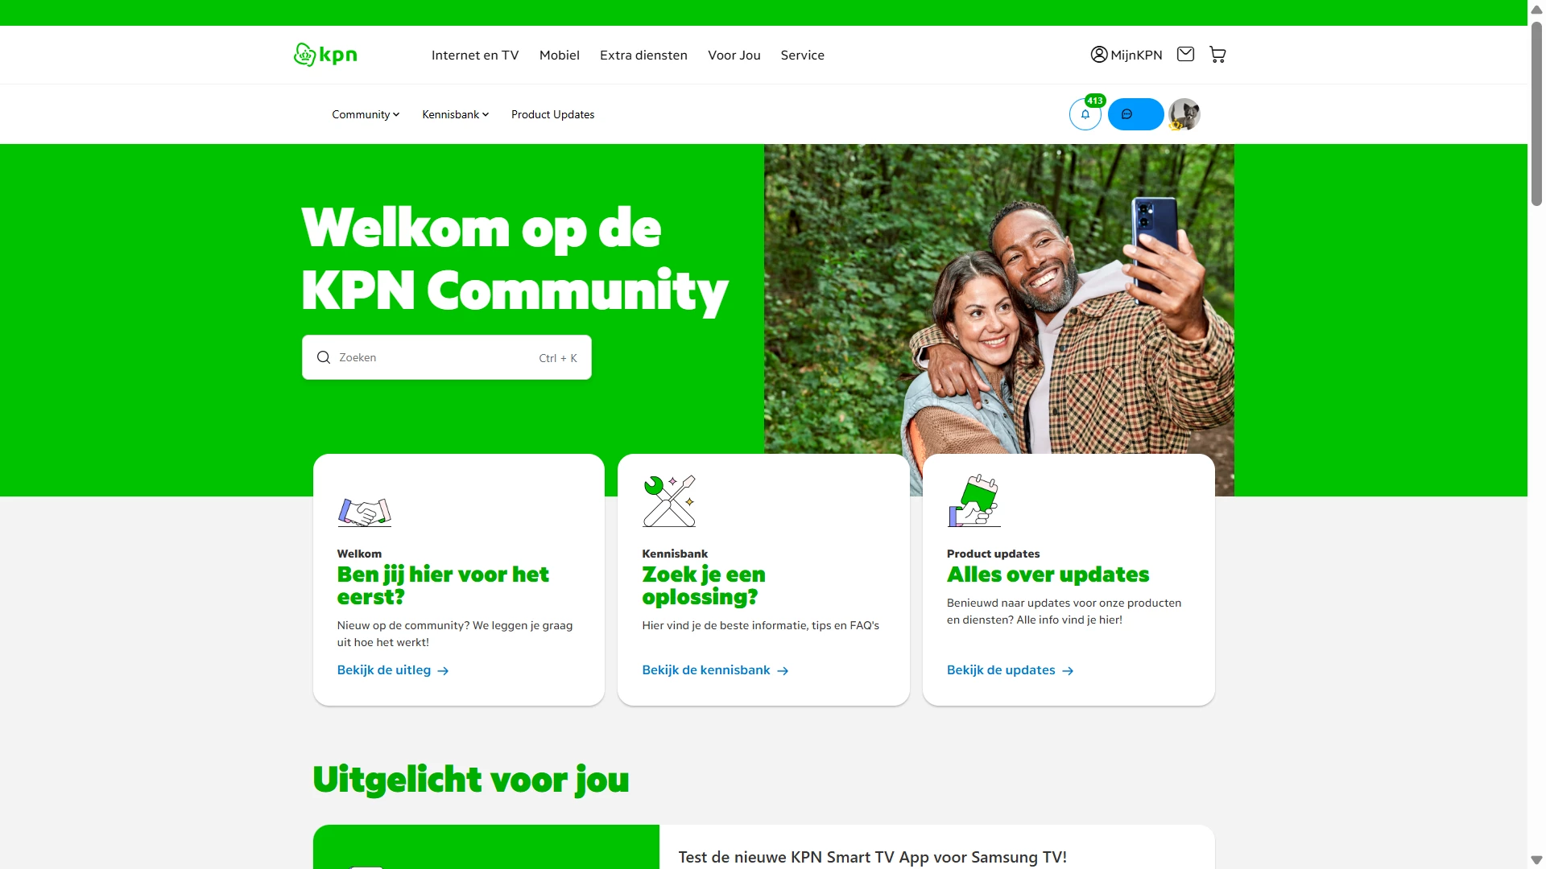Screen dimensions: 1546x869
Task: Expand the Kennisbank dropdown menu
Action: pyautogui.click(x=456, y=114)
